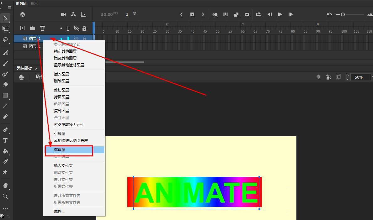Select the Pencil tool
The height and width of the screenshot is (220, 373).
(x=5, y=117)
